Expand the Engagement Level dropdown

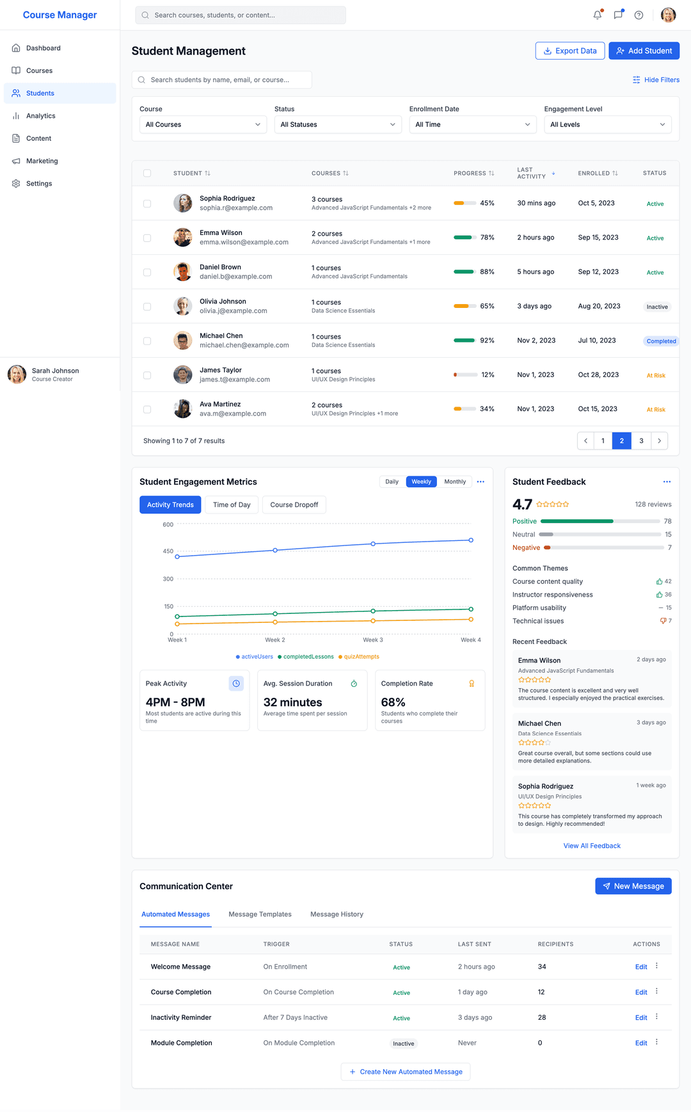[607, 125]
